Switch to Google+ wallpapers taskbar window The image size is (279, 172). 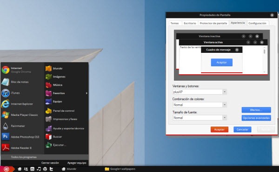point(120,169)
